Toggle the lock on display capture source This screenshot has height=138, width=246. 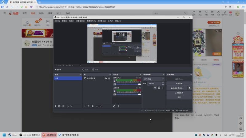coord(109,79)
